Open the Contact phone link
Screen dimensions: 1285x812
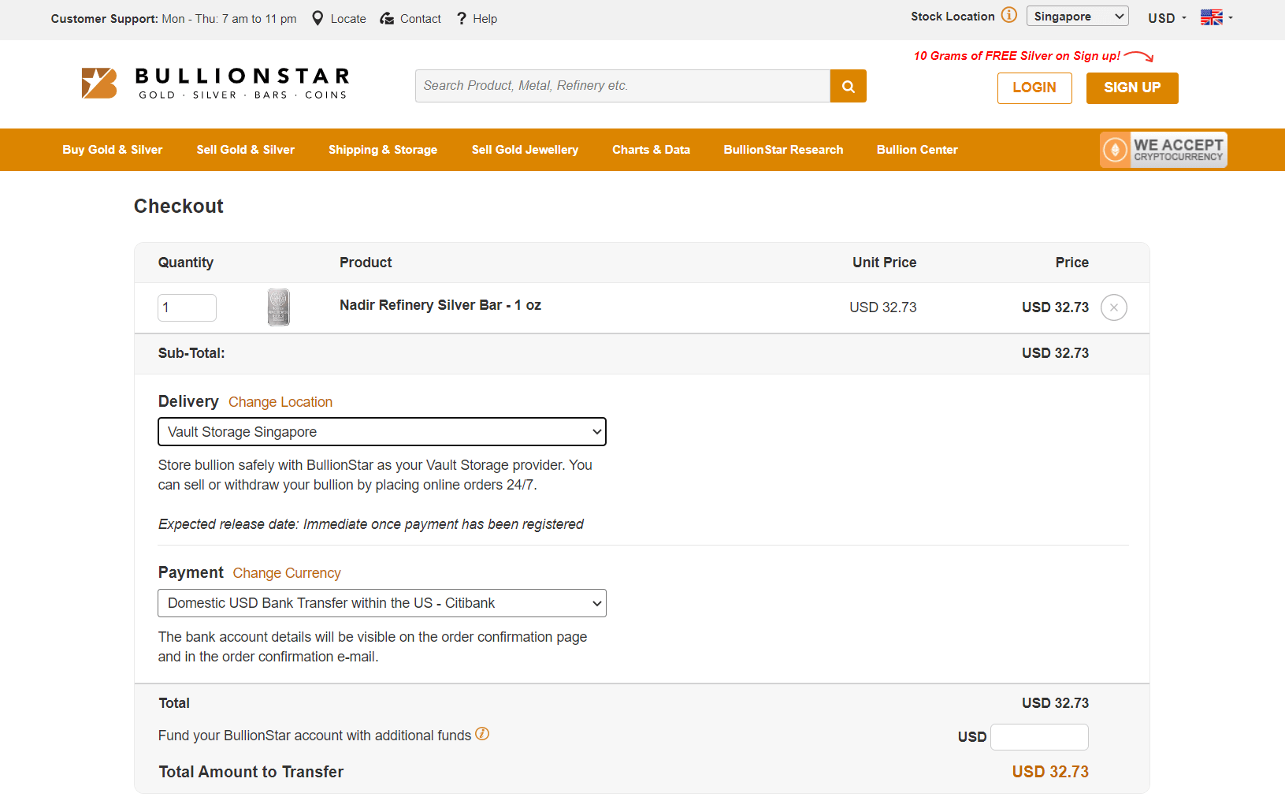point(410,18)
